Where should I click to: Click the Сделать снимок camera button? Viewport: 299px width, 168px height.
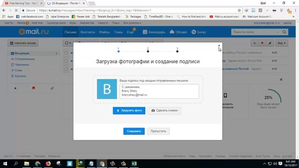click(x=164, y=111)
